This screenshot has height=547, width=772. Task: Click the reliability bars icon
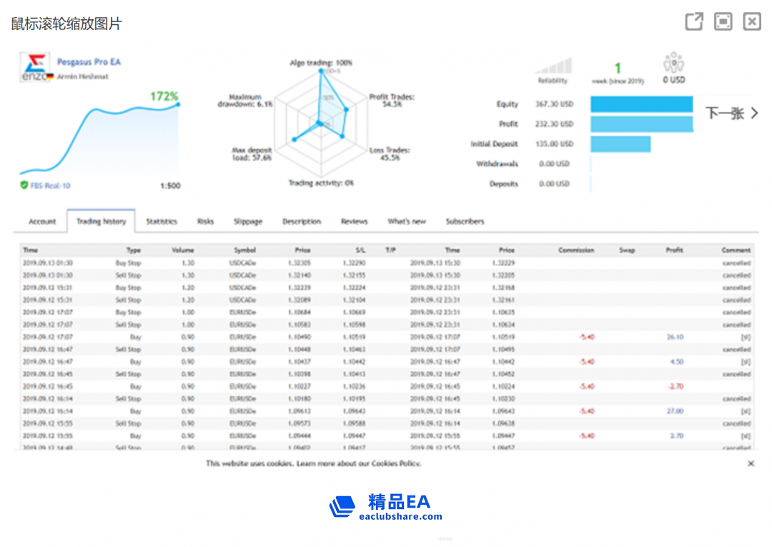(x=553, y=66)
